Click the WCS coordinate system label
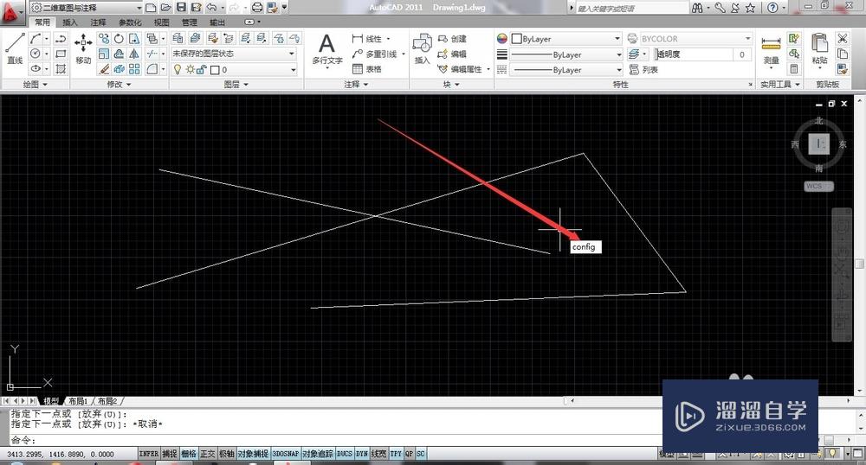The image size is (866, 465). 819,186
